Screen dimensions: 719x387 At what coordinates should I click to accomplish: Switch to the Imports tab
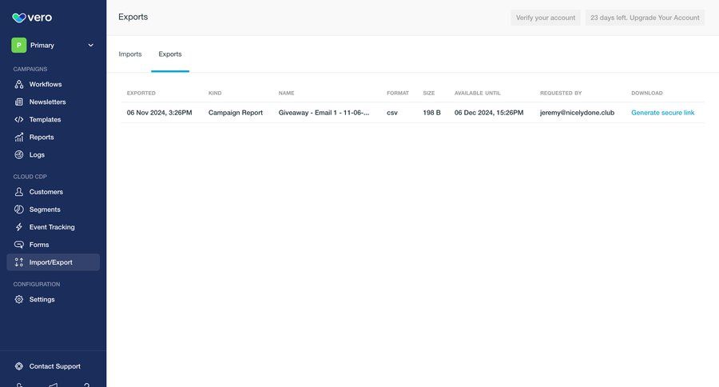pyautogui.click(x=130, y=54)
